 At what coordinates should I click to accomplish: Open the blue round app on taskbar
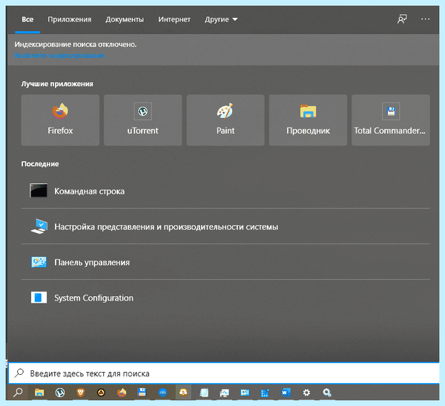pyautogui.click(x=162, y=393)
